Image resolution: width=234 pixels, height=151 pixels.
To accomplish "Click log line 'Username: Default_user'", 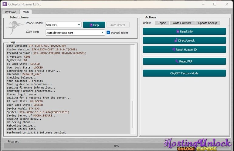I will [x=24, y=74].
